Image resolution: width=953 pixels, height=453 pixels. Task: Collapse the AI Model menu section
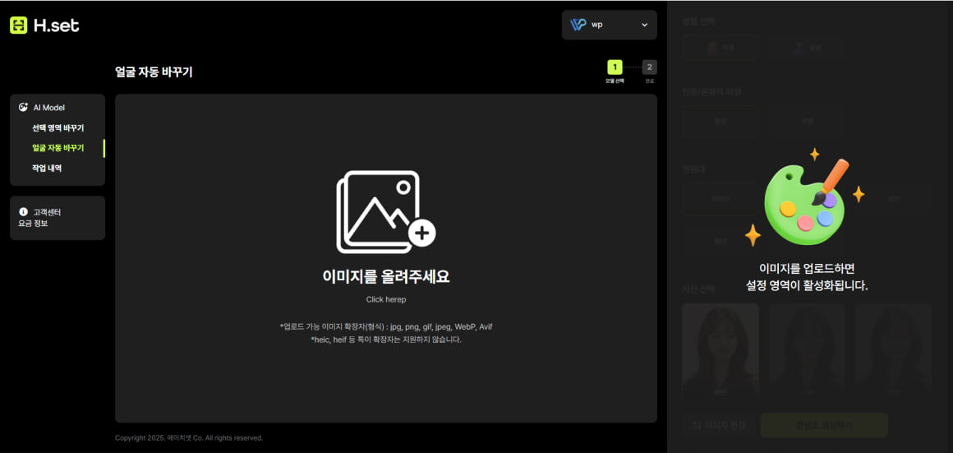(x=49, y=107)
